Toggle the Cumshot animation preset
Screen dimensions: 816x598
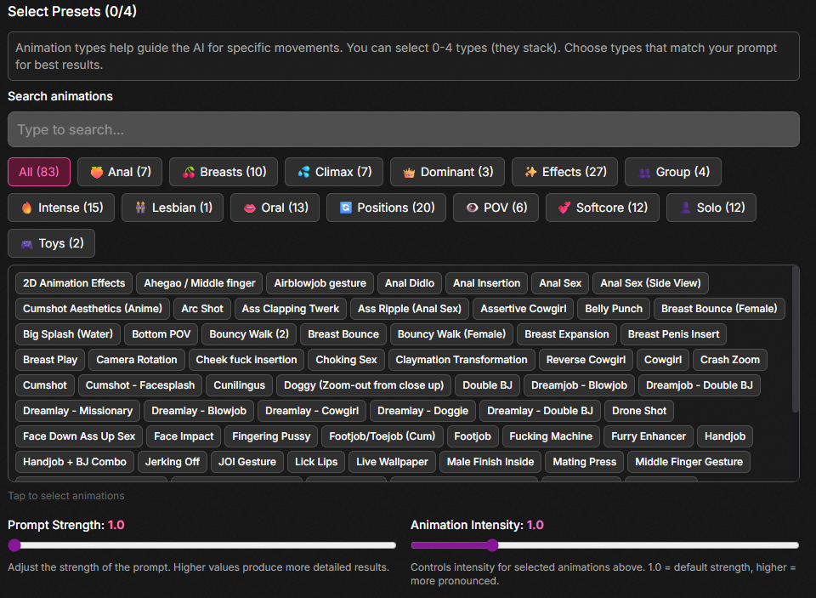coord(44,385)
